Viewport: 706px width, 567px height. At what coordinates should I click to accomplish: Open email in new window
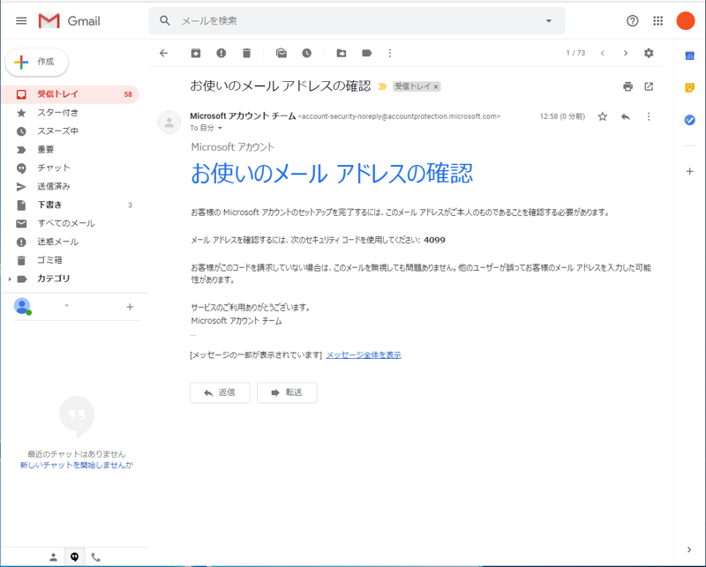(649, 86)
